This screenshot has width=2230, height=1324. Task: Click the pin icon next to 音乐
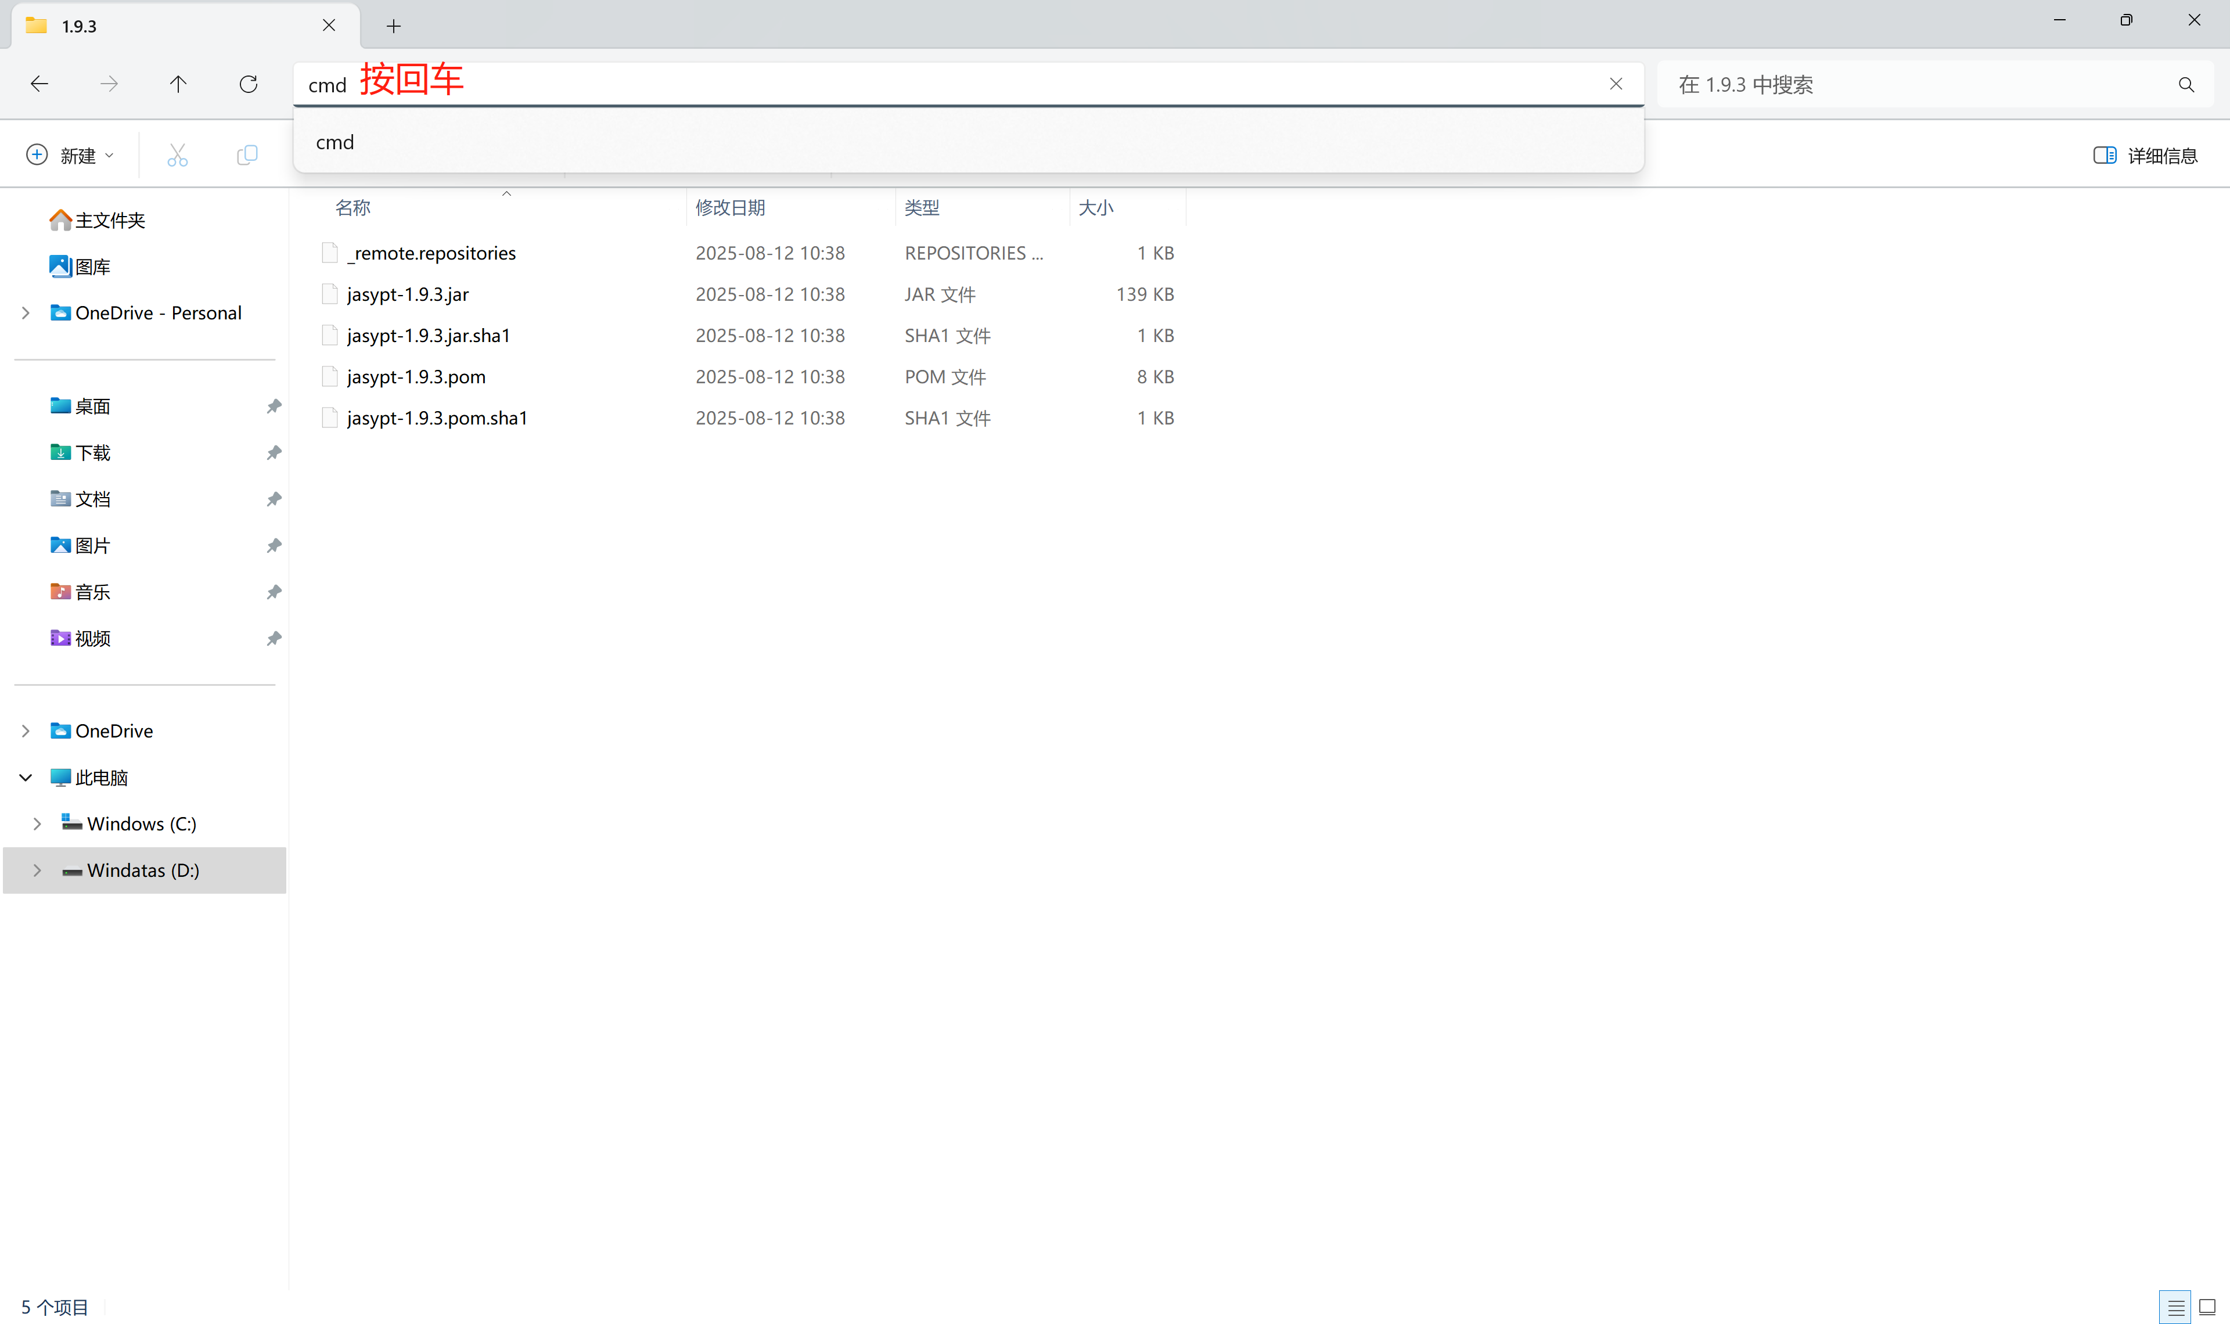pyautogui.click(x=274, y=592)
